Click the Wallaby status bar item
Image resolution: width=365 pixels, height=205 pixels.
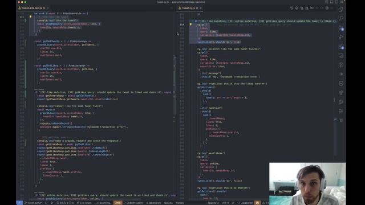tap(180, 203)
